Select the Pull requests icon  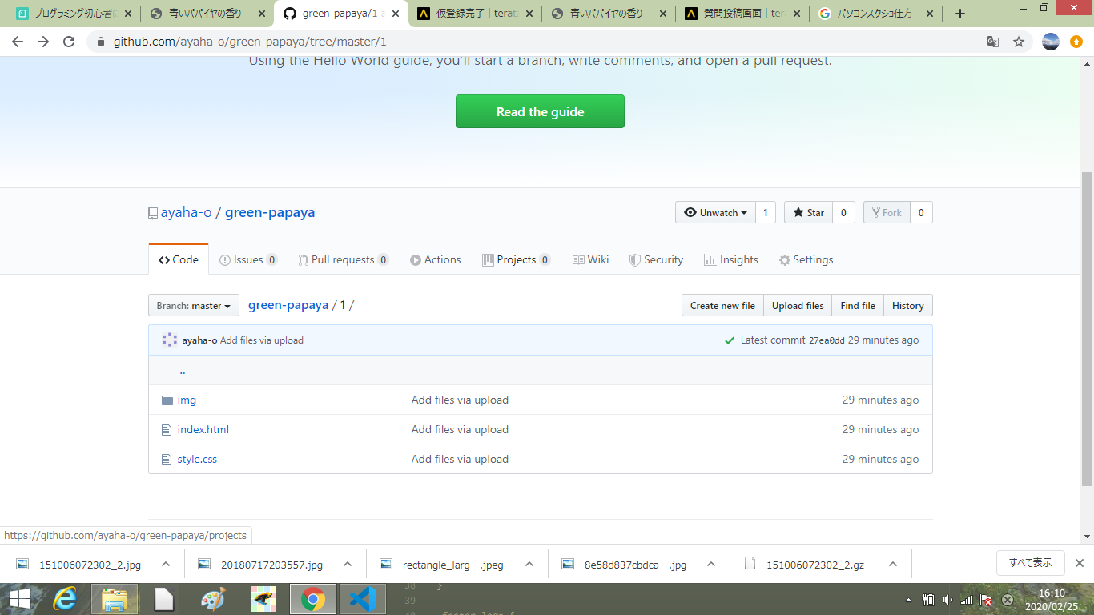[303, 259]
